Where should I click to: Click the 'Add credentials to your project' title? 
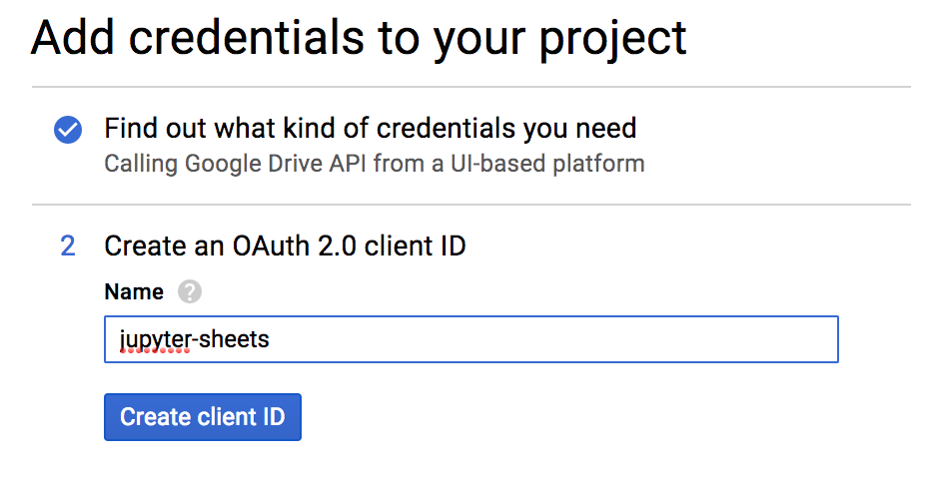point(359,39)
